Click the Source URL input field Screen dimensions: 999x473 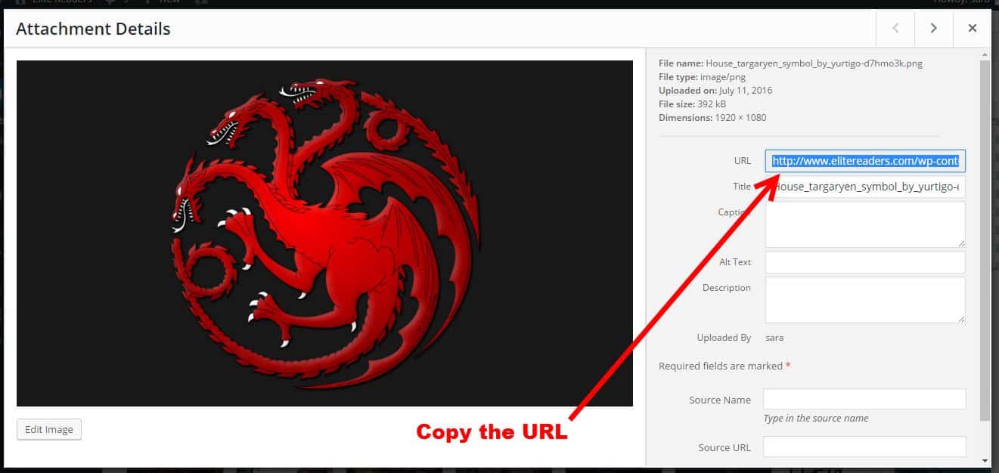[x=864, y=447]
